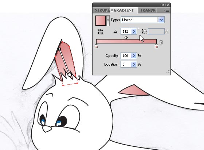The width and height of the screenshot is (204, 150).
Task: Click the disabled aspect ratio field
Action: tap(156, 32)
